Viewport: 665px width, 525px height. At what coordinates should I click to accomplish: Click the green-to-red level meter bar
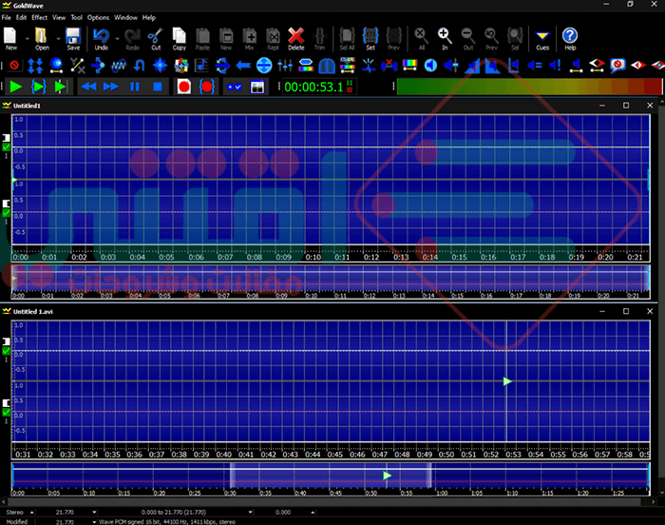pyautogui.click(x=529, y=87)
